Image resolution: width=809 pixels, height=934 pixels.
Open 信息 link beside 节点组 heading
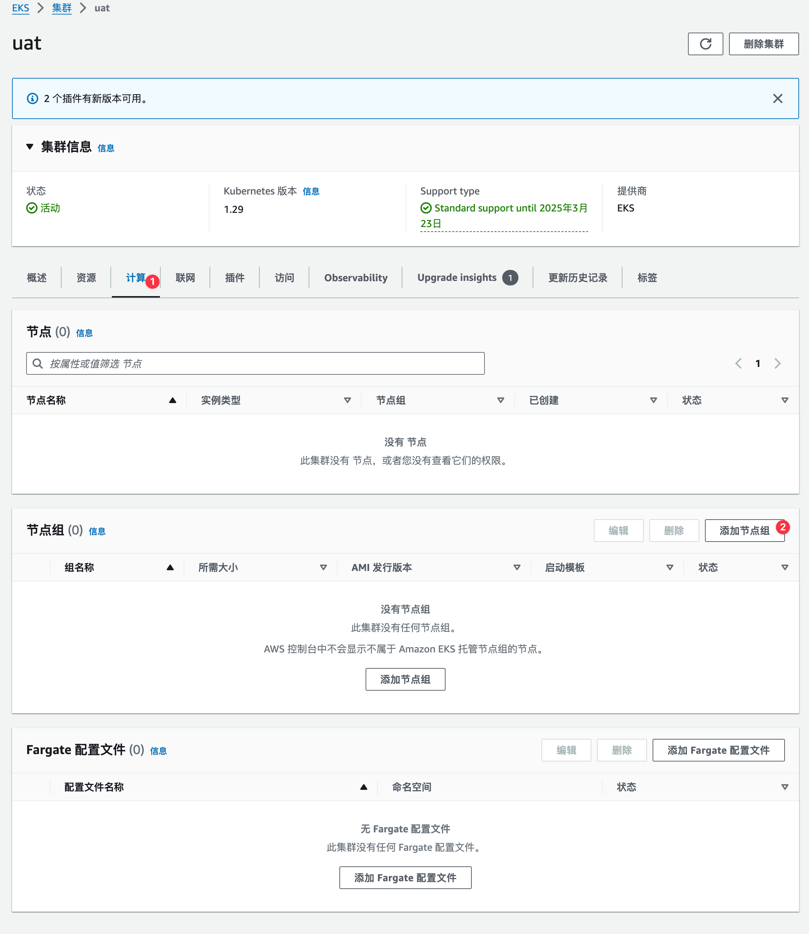97,531
